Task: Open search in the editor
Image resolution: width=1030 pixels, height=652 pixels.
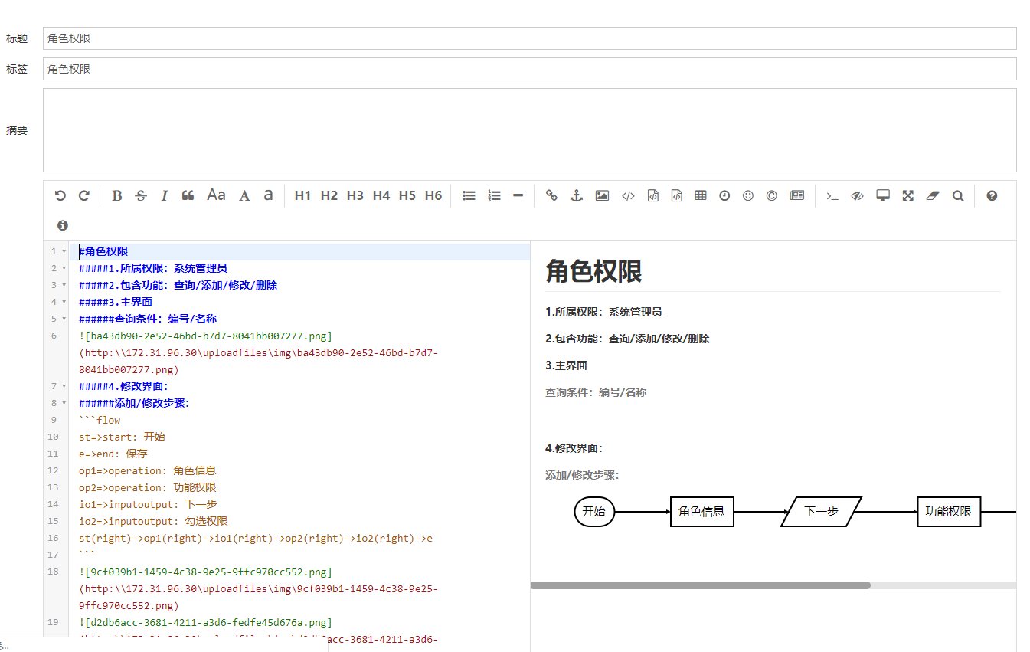Action: [958, 196]
